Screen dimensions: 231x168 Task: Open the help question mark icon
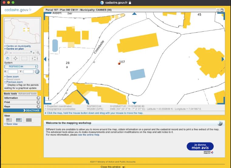[x=220, y=123]
